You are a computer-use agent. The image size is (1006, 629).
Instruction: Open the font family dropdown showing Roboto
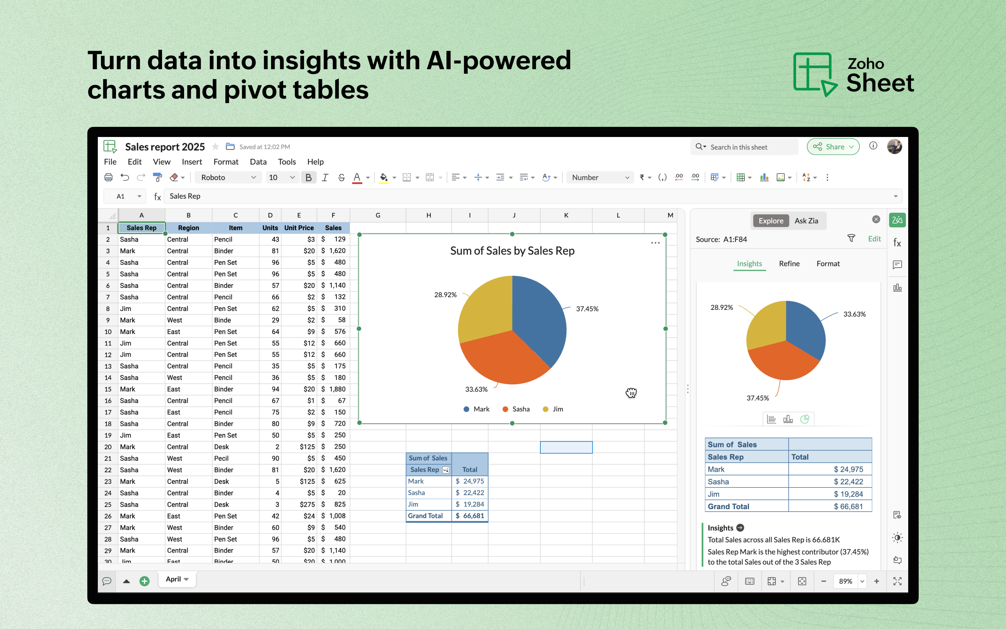[x=228, y=177]
